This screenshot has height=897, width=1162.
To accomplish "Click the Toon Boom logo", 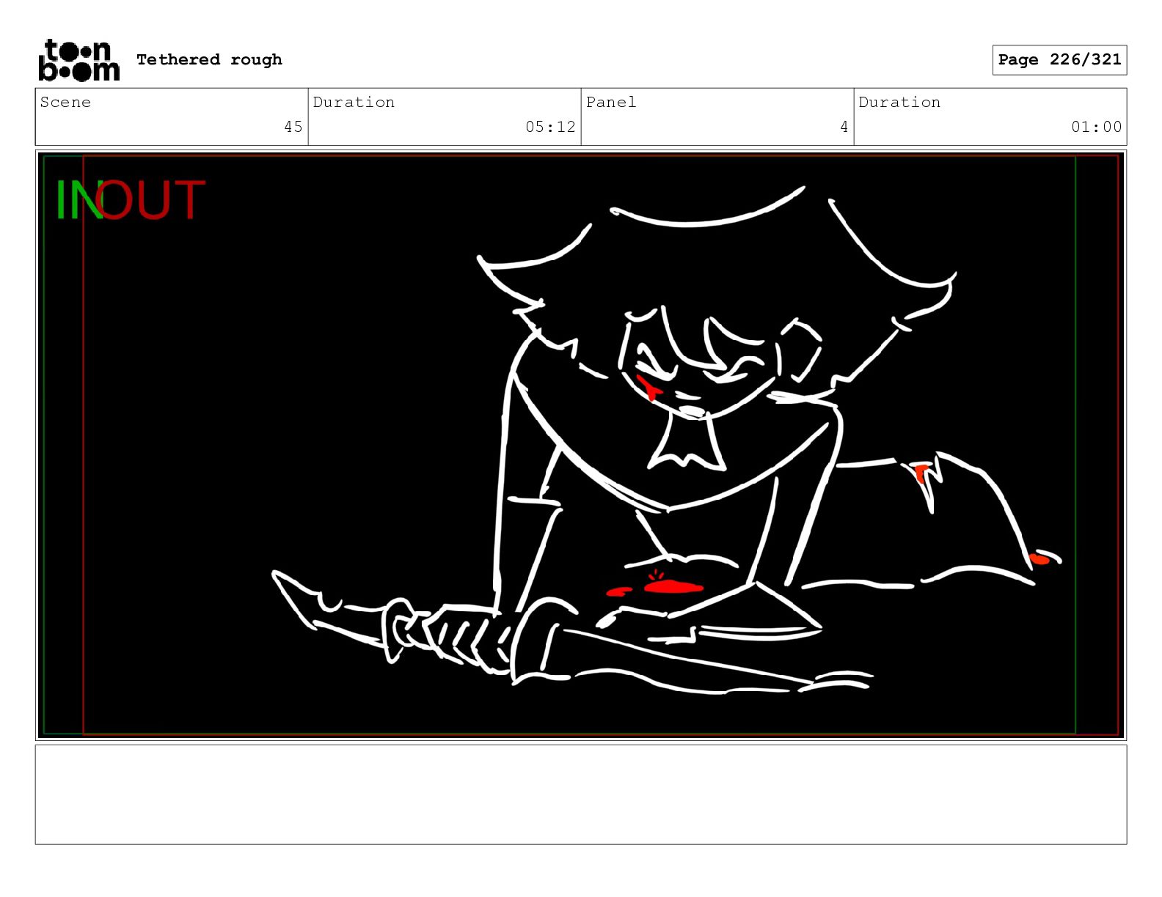I will point(78,60).
